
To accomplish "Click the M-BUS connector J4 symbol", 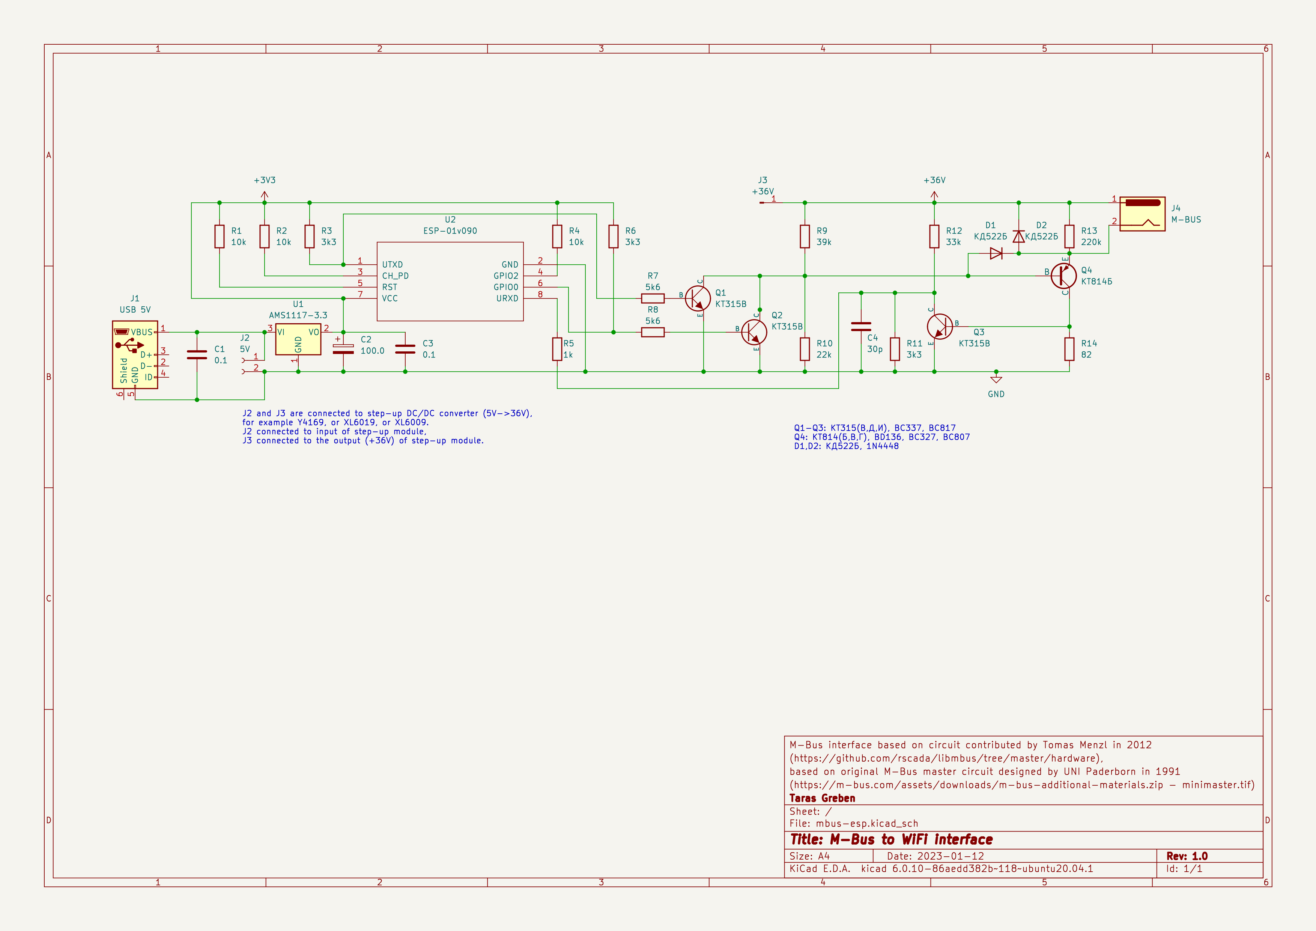I will tap(1142, 214).
